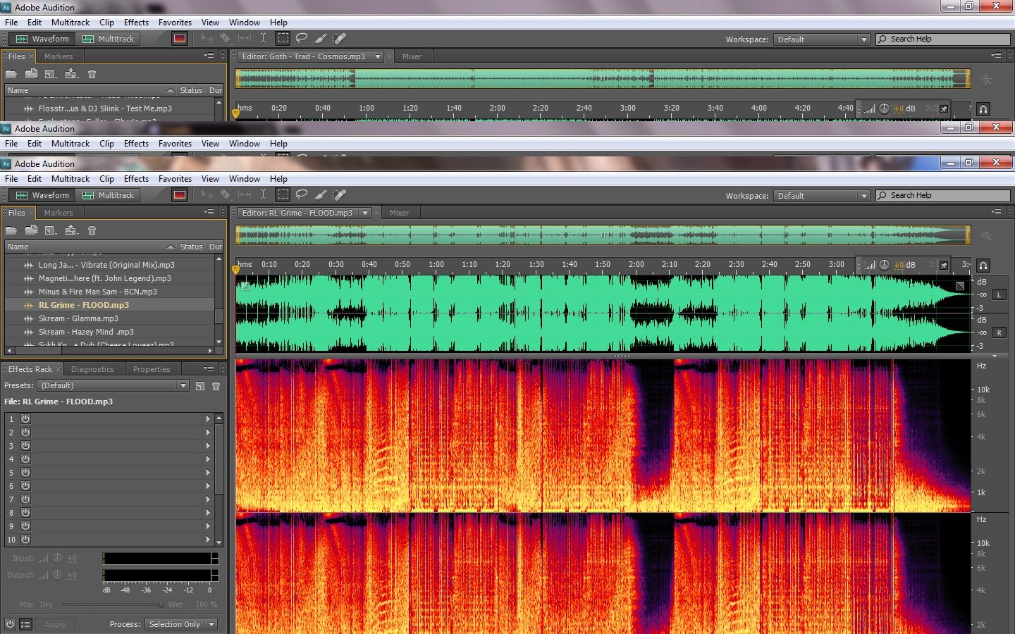Select Lasso Selection tool in front window

pos(302,195)
